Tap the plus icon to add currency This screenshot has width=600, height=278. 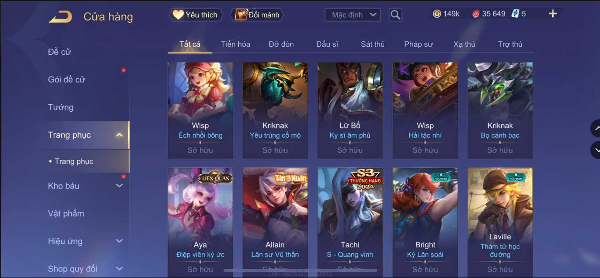point(553,14)
